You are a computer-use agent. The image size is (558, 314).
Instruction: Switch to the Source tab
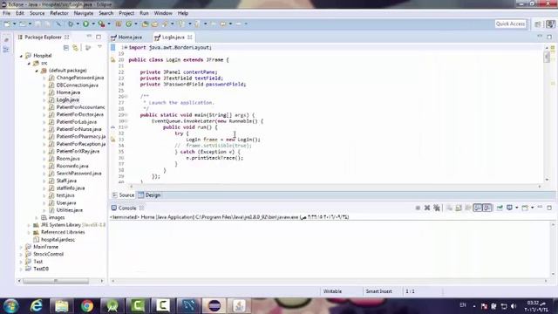(123, 195)
